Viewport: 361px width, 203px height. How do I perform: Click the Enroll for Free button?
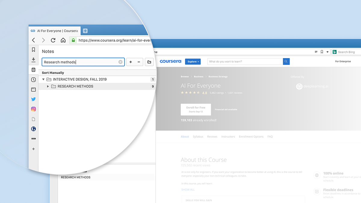[x=196, y=109]
